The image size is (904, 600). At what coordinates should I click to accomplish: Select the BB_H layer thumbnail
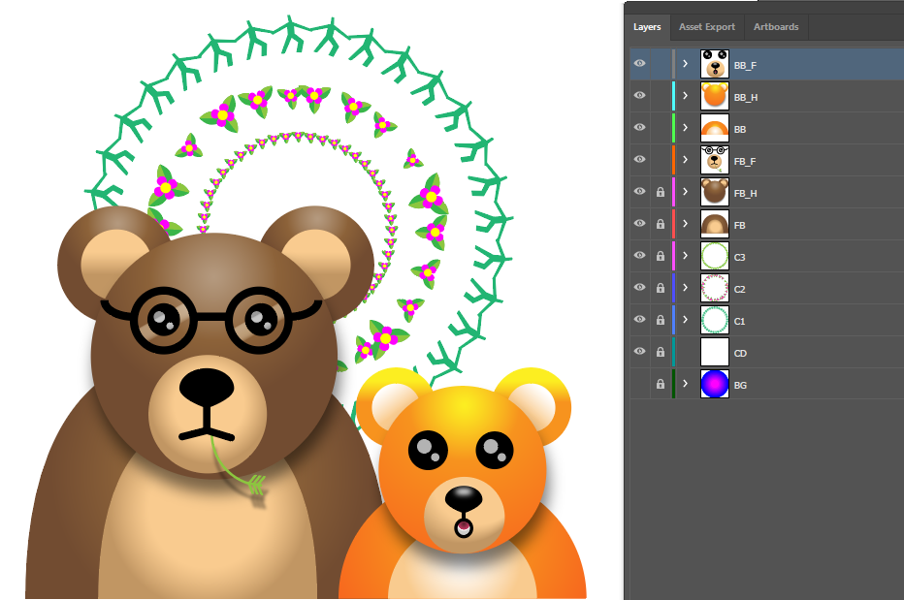tap(715, 96)
